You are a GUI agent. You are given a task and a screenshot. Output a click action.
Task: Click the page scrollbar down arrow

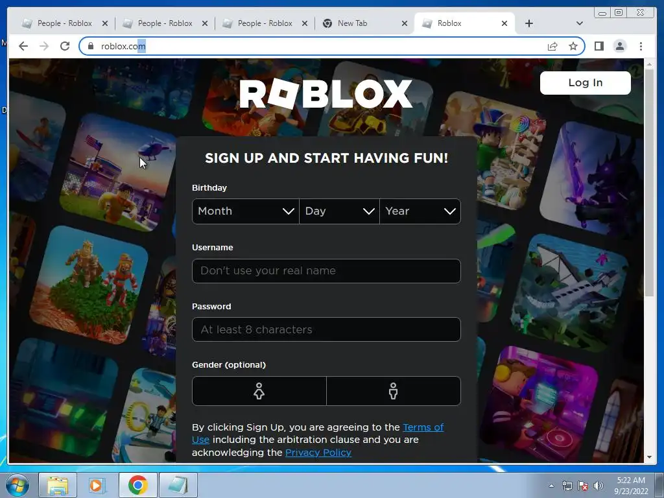pyautogui.click(x=649, y=457)
